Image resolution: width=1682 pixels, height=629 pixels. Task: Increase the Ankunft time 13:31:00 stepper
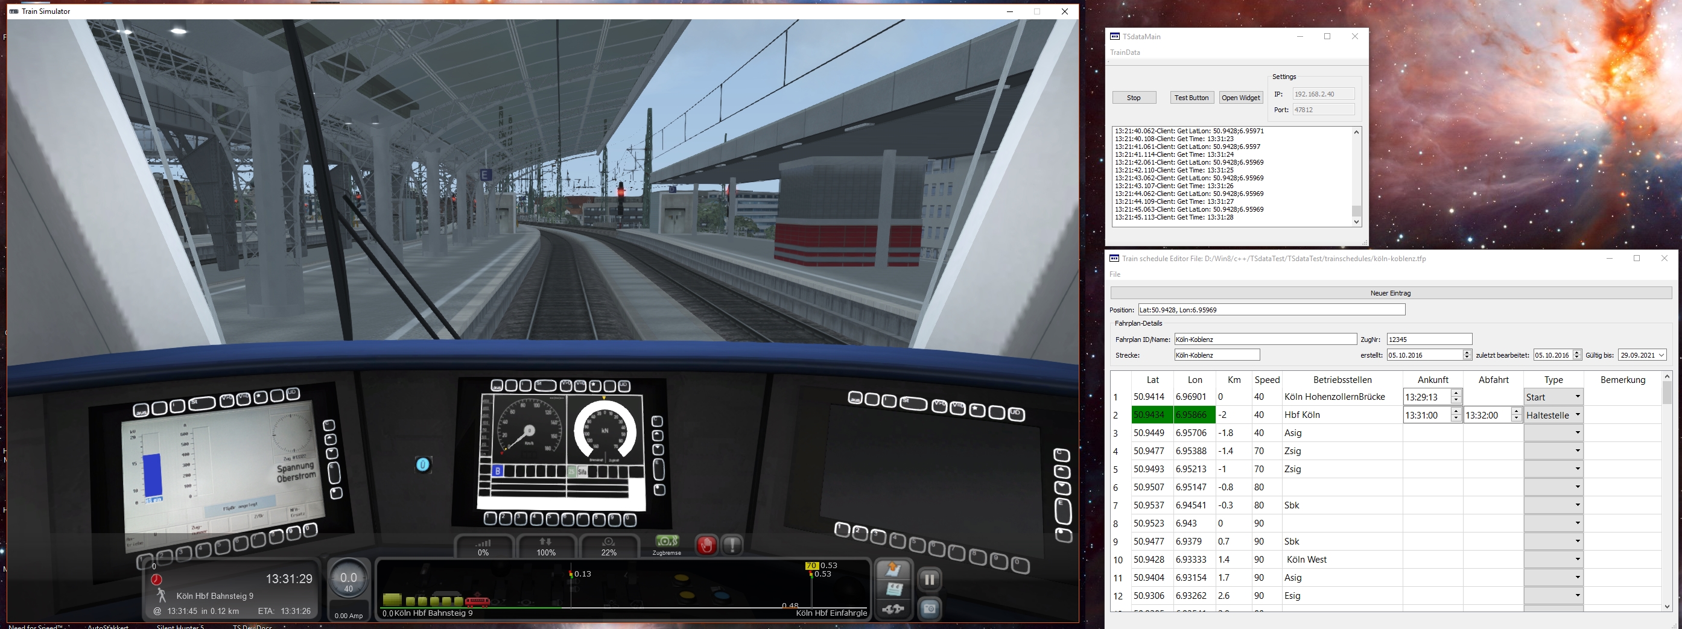tap(1455, 411)
